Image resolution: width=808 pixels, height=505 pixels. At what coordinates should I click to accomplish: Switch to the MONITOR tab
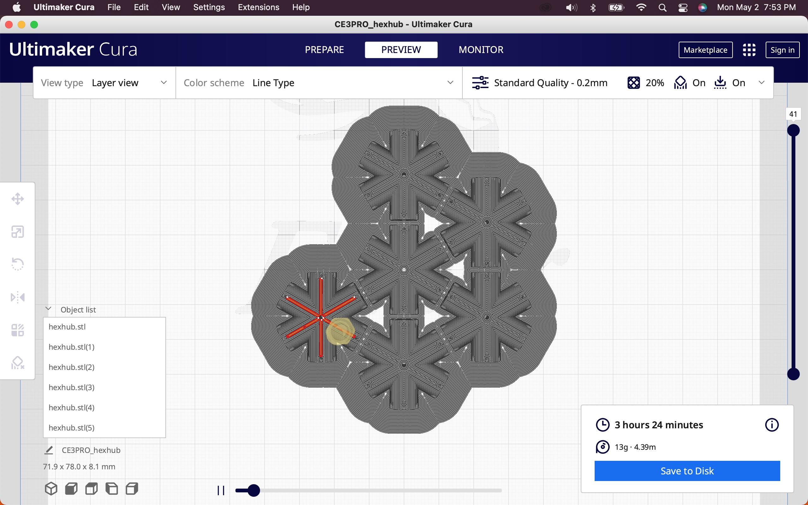click(x=481, y=50)
